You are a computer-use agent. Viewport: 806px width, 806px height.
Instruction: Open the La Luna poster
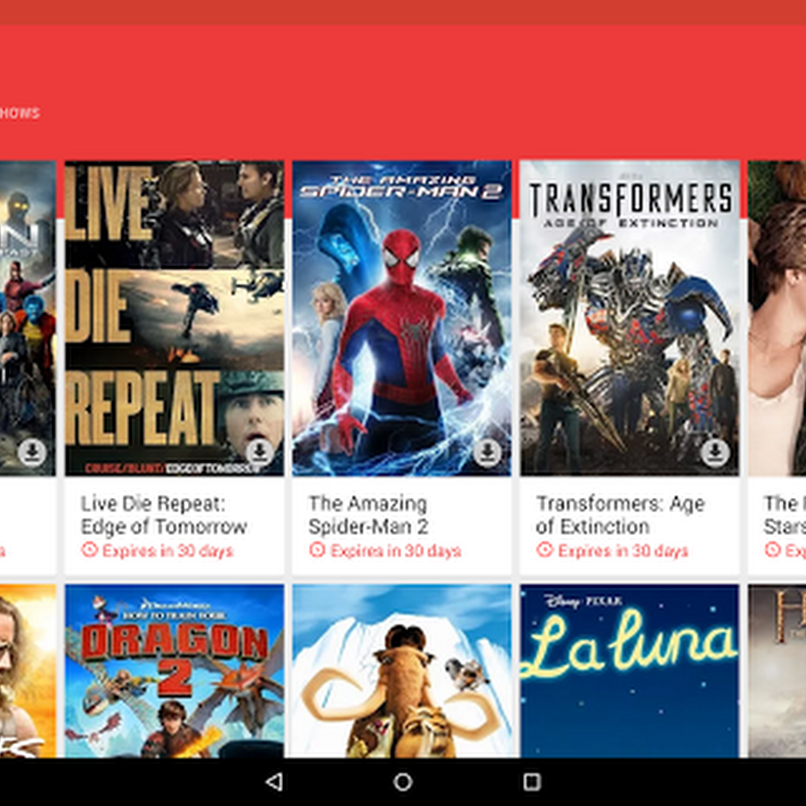pos(630,671)
